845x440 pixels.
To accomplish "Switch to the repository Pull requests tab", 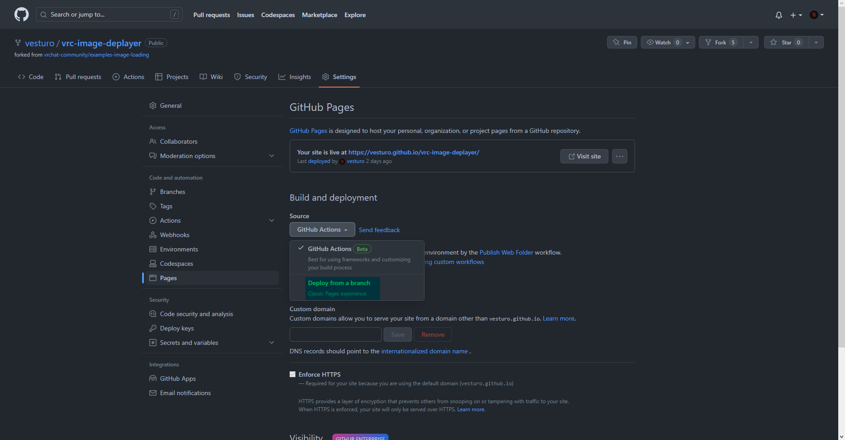I will 78,77.
